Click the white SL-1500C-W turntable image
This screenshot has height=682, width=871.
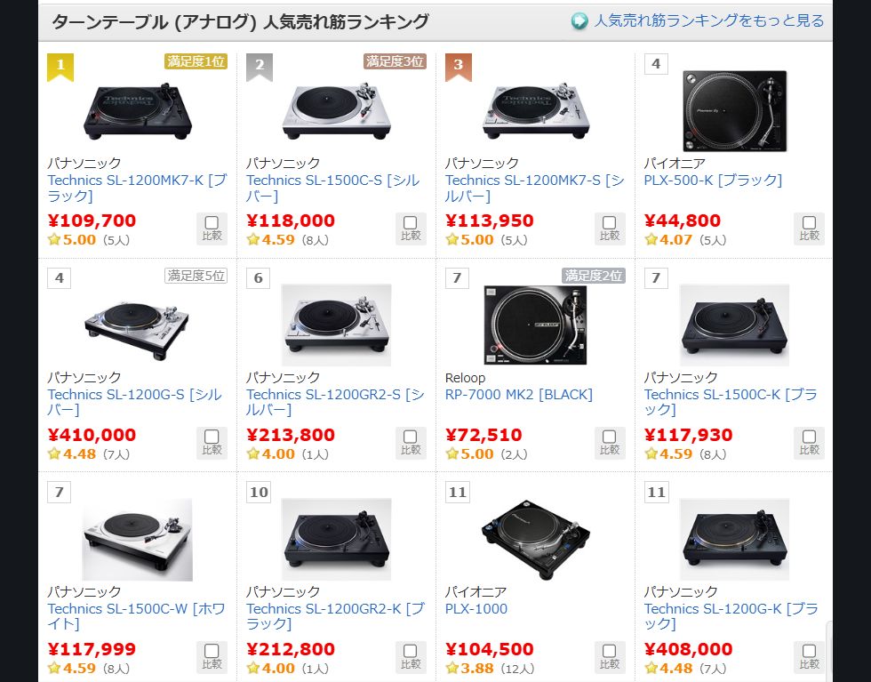pos(137,539)
